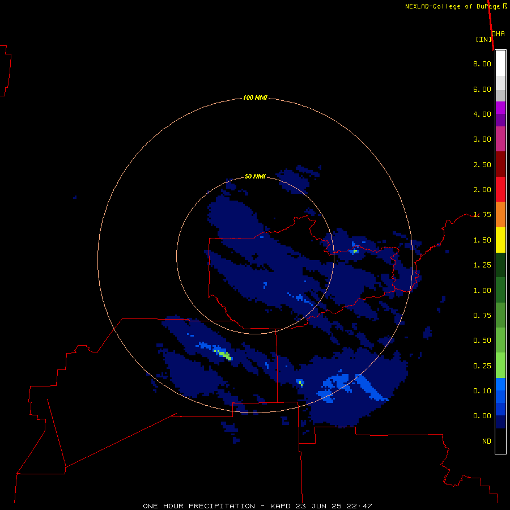Click the [IN] units label

point(484,39)
